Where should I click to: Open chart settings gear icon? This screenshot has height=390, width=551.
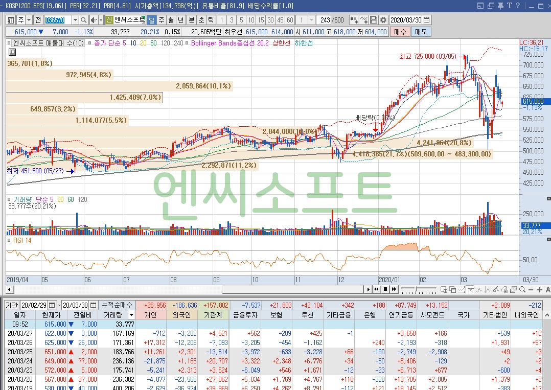[383, 20]
